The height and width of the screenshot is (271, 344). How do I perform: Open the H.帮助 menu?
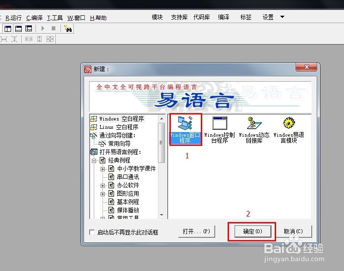click(x=98, y=18)
